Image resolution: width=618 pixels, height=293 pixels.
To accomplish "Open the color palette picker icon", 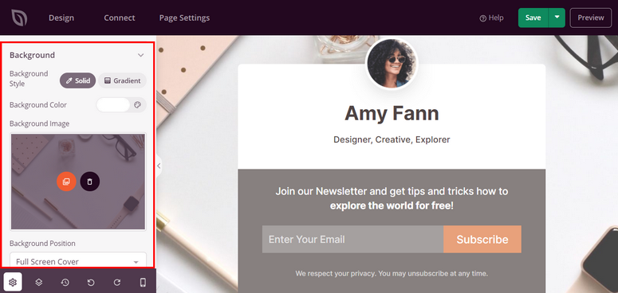I will click(x=137, y=105).
